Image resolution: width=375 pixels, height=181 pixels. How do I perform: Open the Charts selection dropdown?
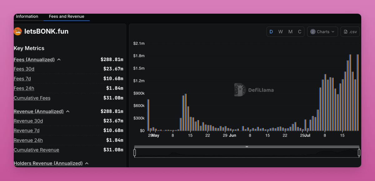tap(322, 32)
